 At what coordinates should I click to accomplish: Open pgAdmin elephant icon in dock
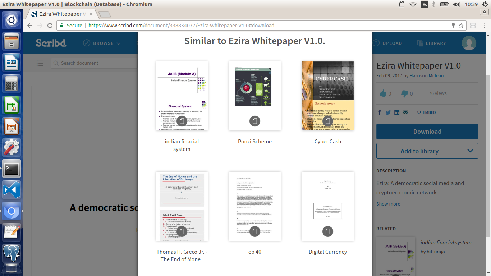click(12, 253)
